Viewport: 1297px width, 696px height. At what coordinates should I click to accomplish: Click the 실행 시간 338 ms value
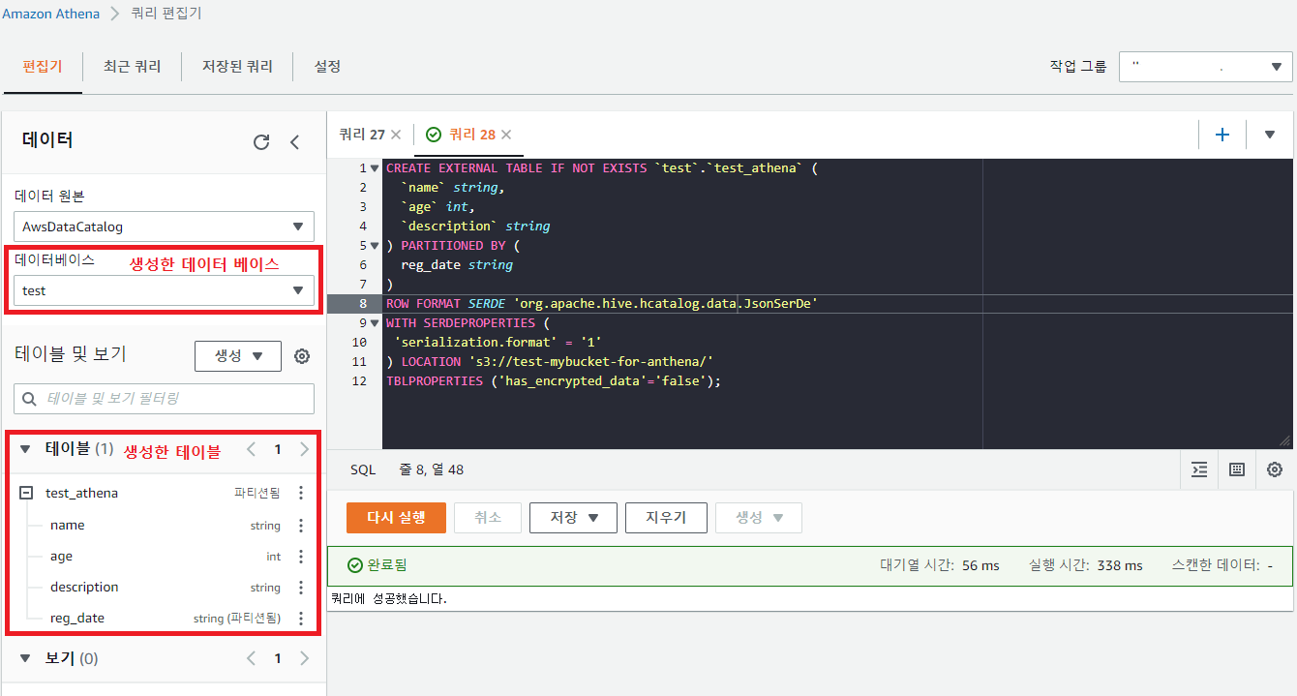1120,565
